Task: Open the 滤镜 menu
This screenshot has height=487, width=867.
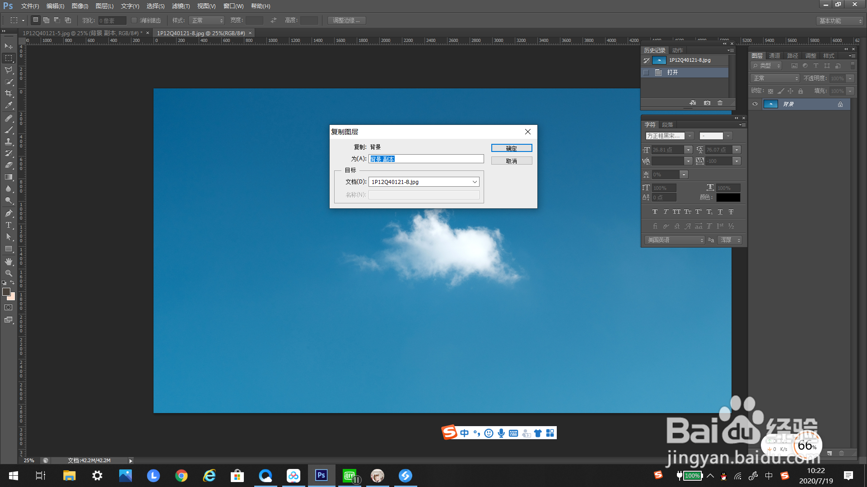Action: point(181,6)
